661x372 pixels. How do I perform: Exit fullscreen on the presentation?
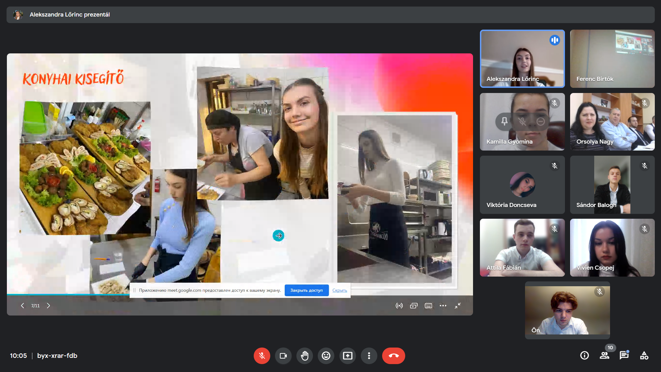(458, 306)
